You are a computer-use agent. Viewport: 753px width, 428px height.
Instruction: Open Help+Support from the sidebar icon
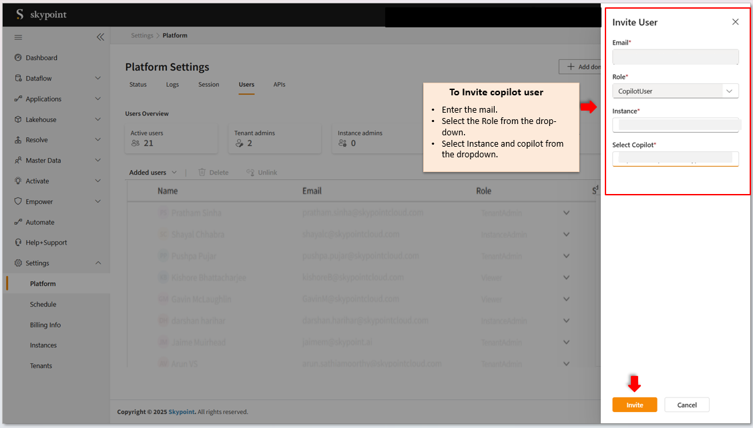pyautogui.click(x=18, y=242)
